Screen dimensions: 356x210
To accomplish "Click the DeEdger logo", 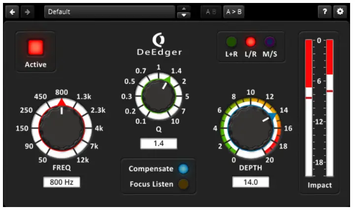I will (159, 44).
